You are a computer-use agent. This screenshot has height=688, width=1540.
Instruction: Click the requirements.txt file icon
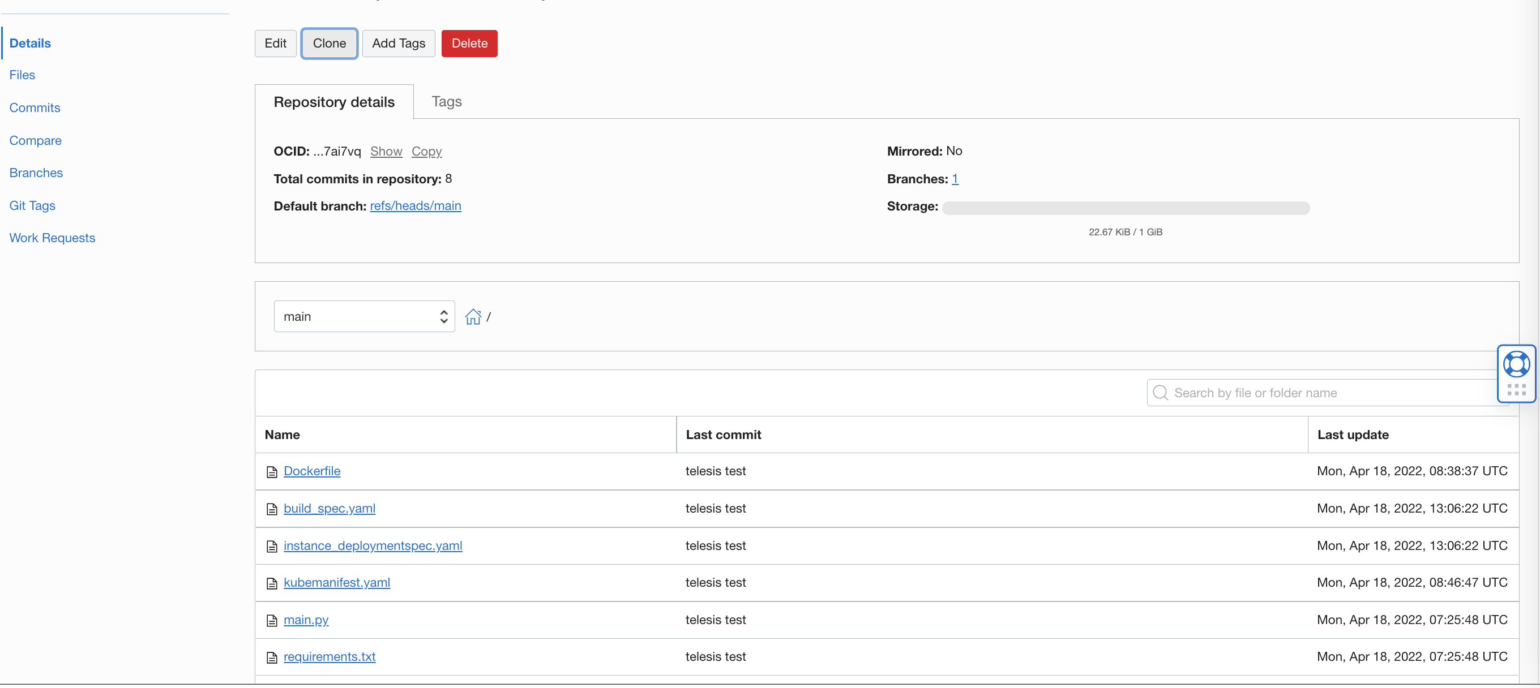(x=272, y=657)
